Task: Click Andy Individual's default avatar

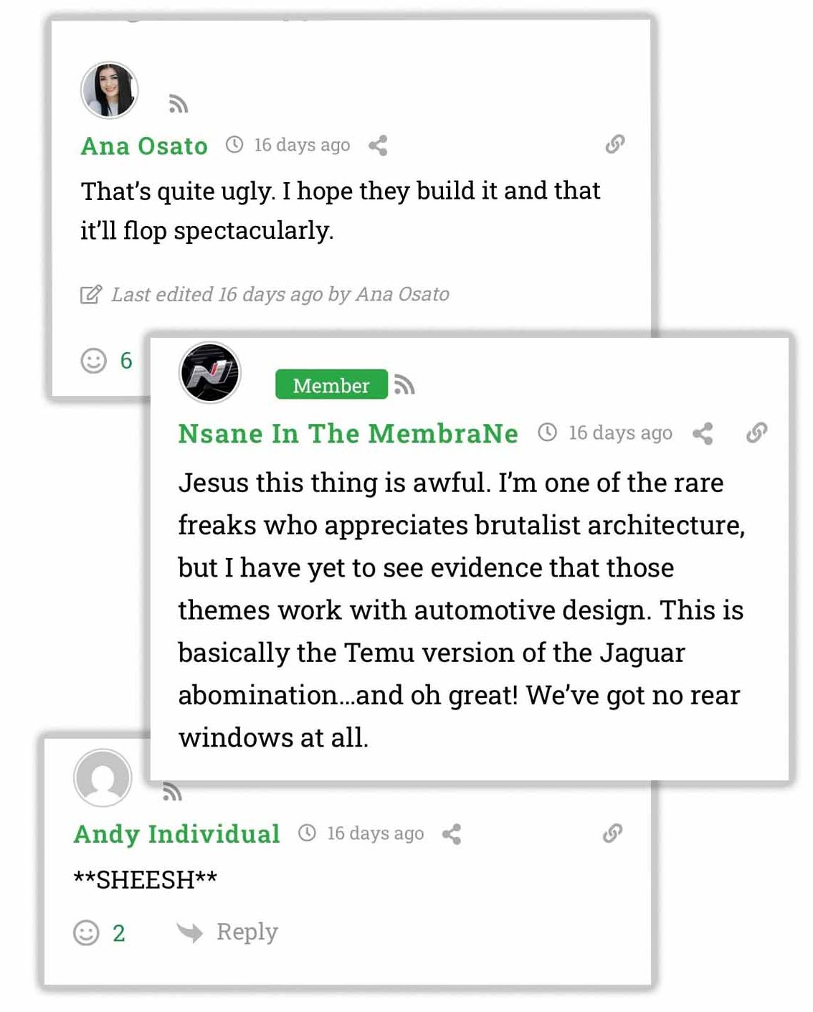Action: (103, 778)
